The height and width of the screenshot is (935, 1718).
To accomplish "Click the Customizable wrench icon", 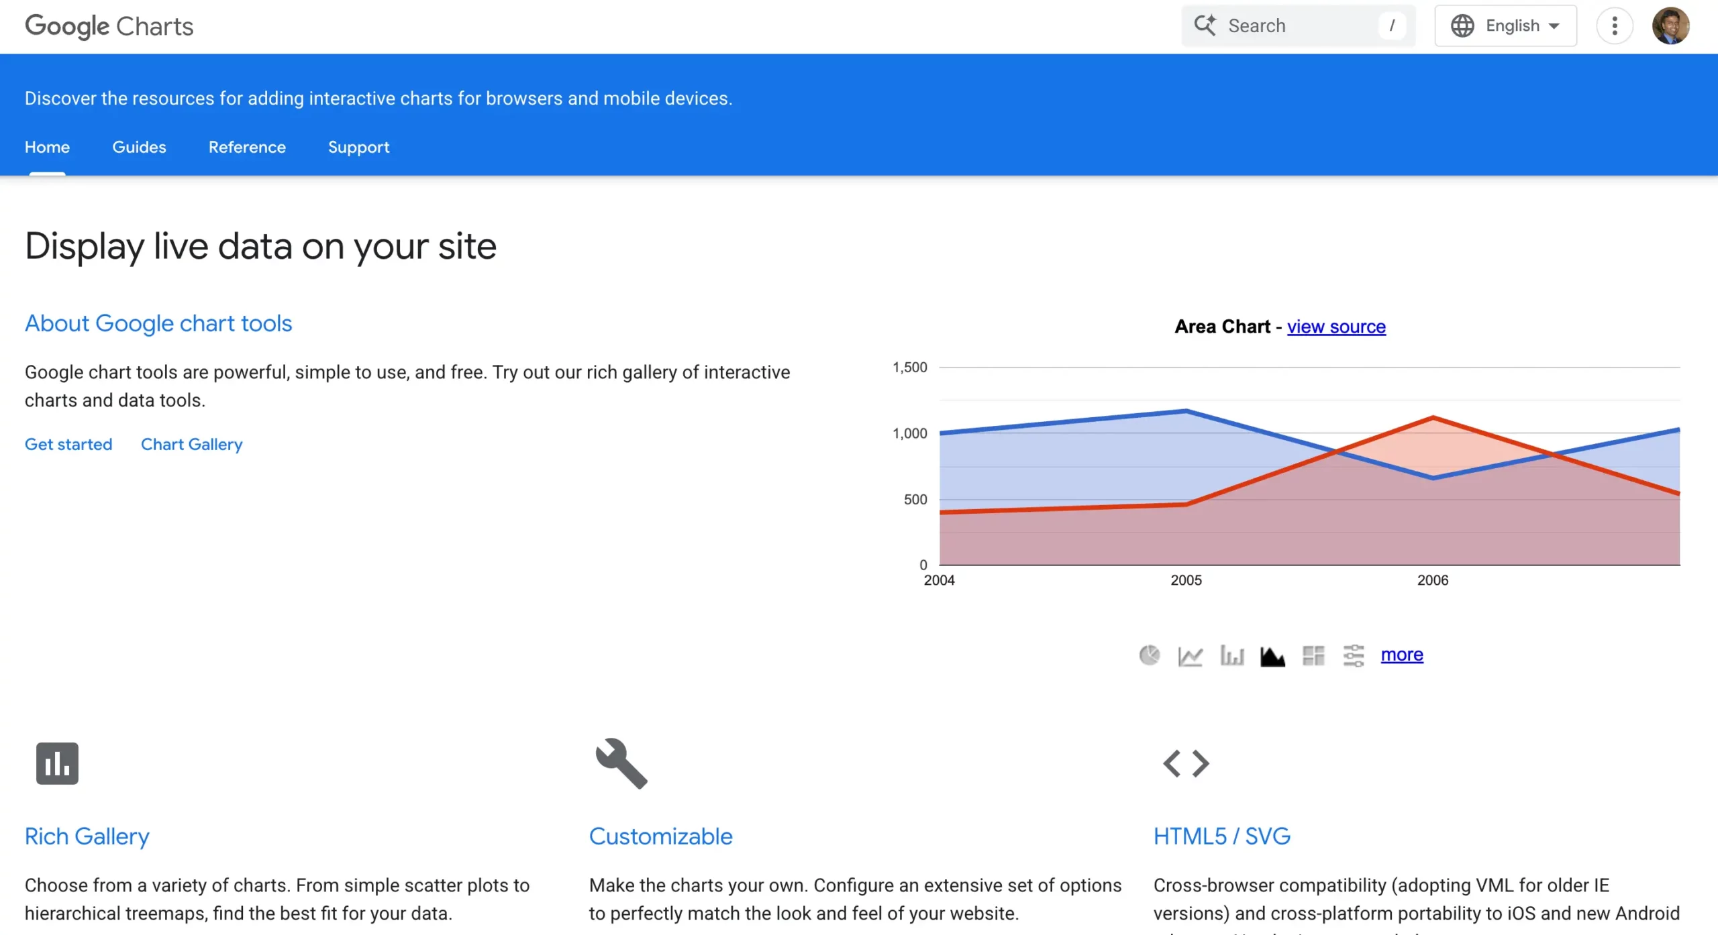I will coord(621,763).
